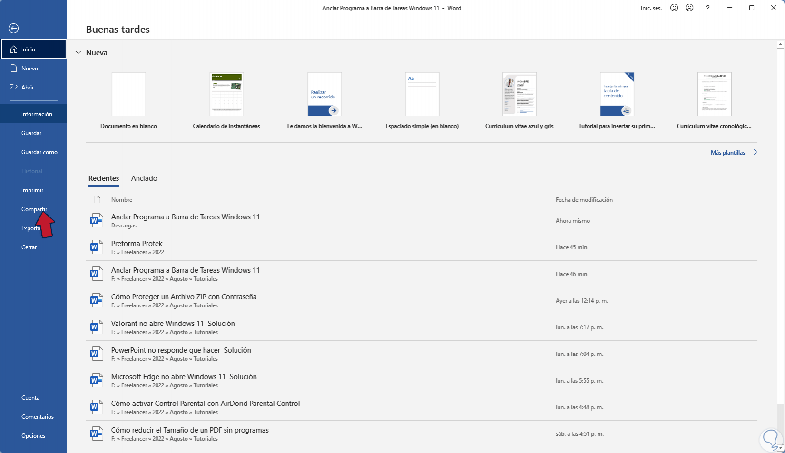This screenshot has width=785, height=453.
Task: Open Microsoft Edge no abre Windows 11 Solución
Action: 422,380
